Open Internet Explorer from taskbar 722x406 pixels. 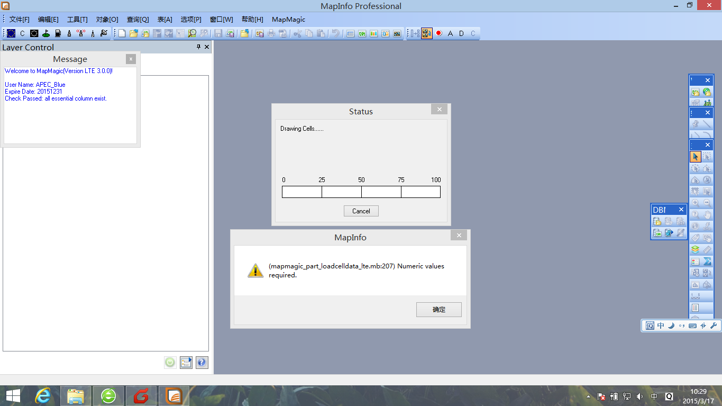click(43, 395)
